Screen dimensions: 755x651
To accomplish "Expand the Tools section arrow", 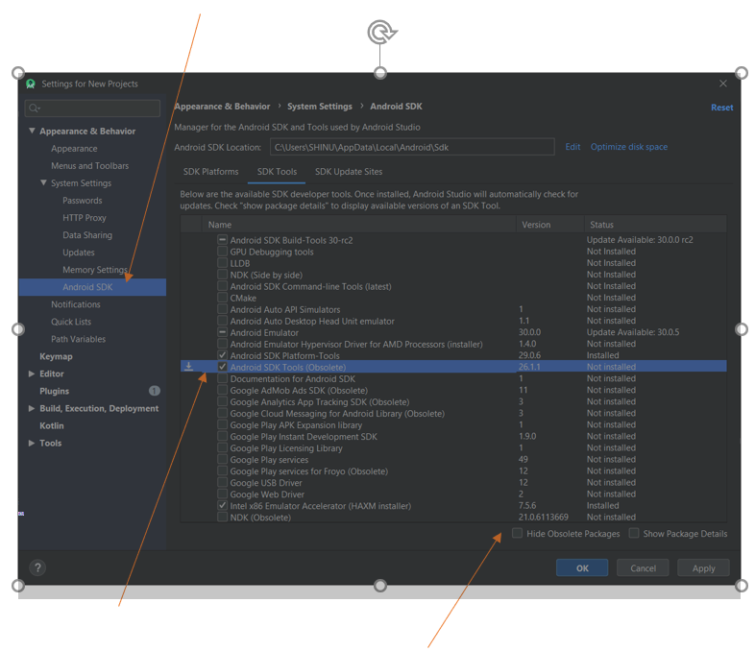I will (x=32, y=444).
